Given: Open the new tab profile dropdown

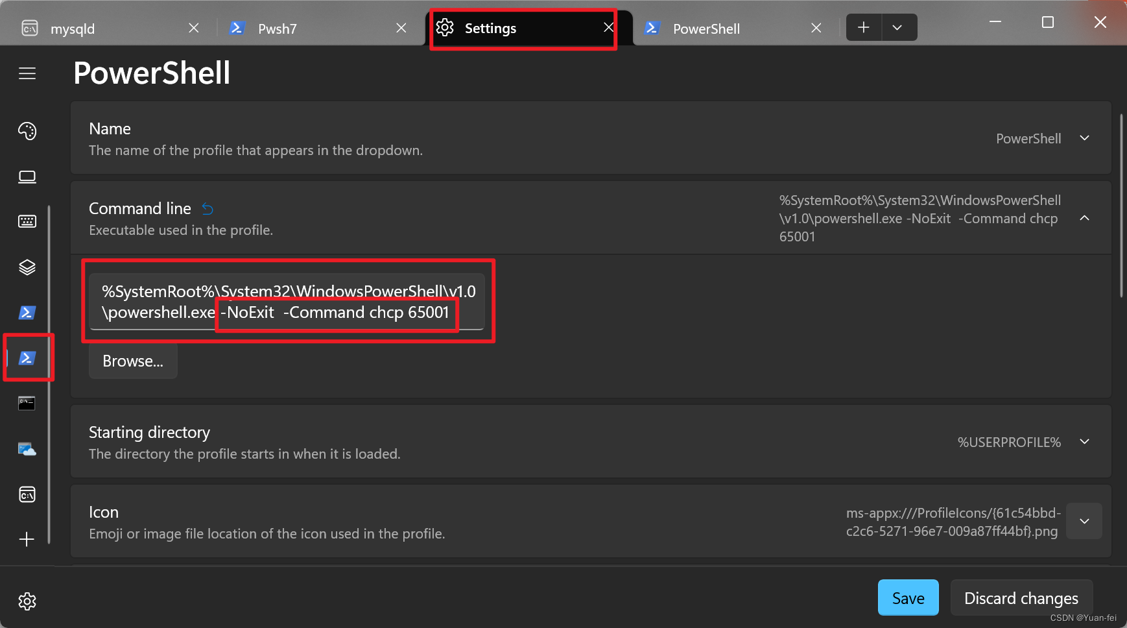Looking at the screenshot, I should click(898, 27).
